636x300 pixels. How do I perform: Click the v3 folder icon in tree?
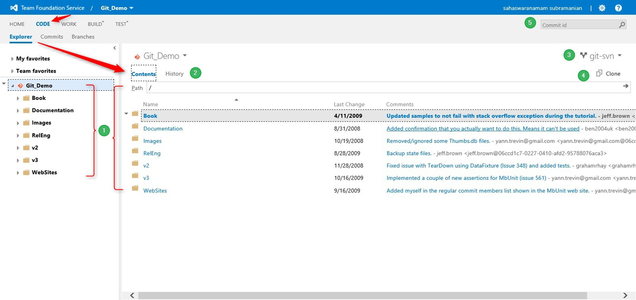coord(26,160)
